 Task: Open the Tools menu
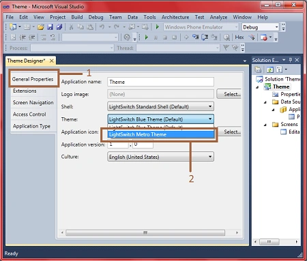[149, 17]
